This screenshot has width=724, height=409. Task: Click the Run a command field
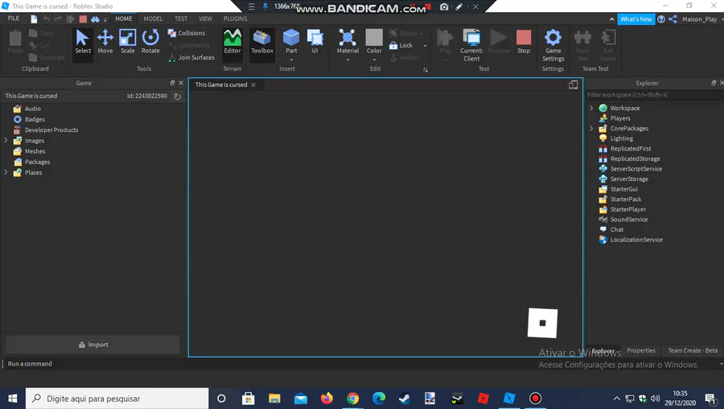tap(360, 364)
